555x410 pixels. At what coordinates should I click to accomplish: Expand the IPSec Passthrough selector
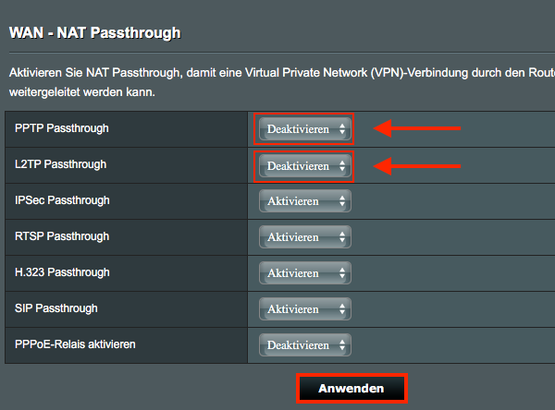point(304,201)
